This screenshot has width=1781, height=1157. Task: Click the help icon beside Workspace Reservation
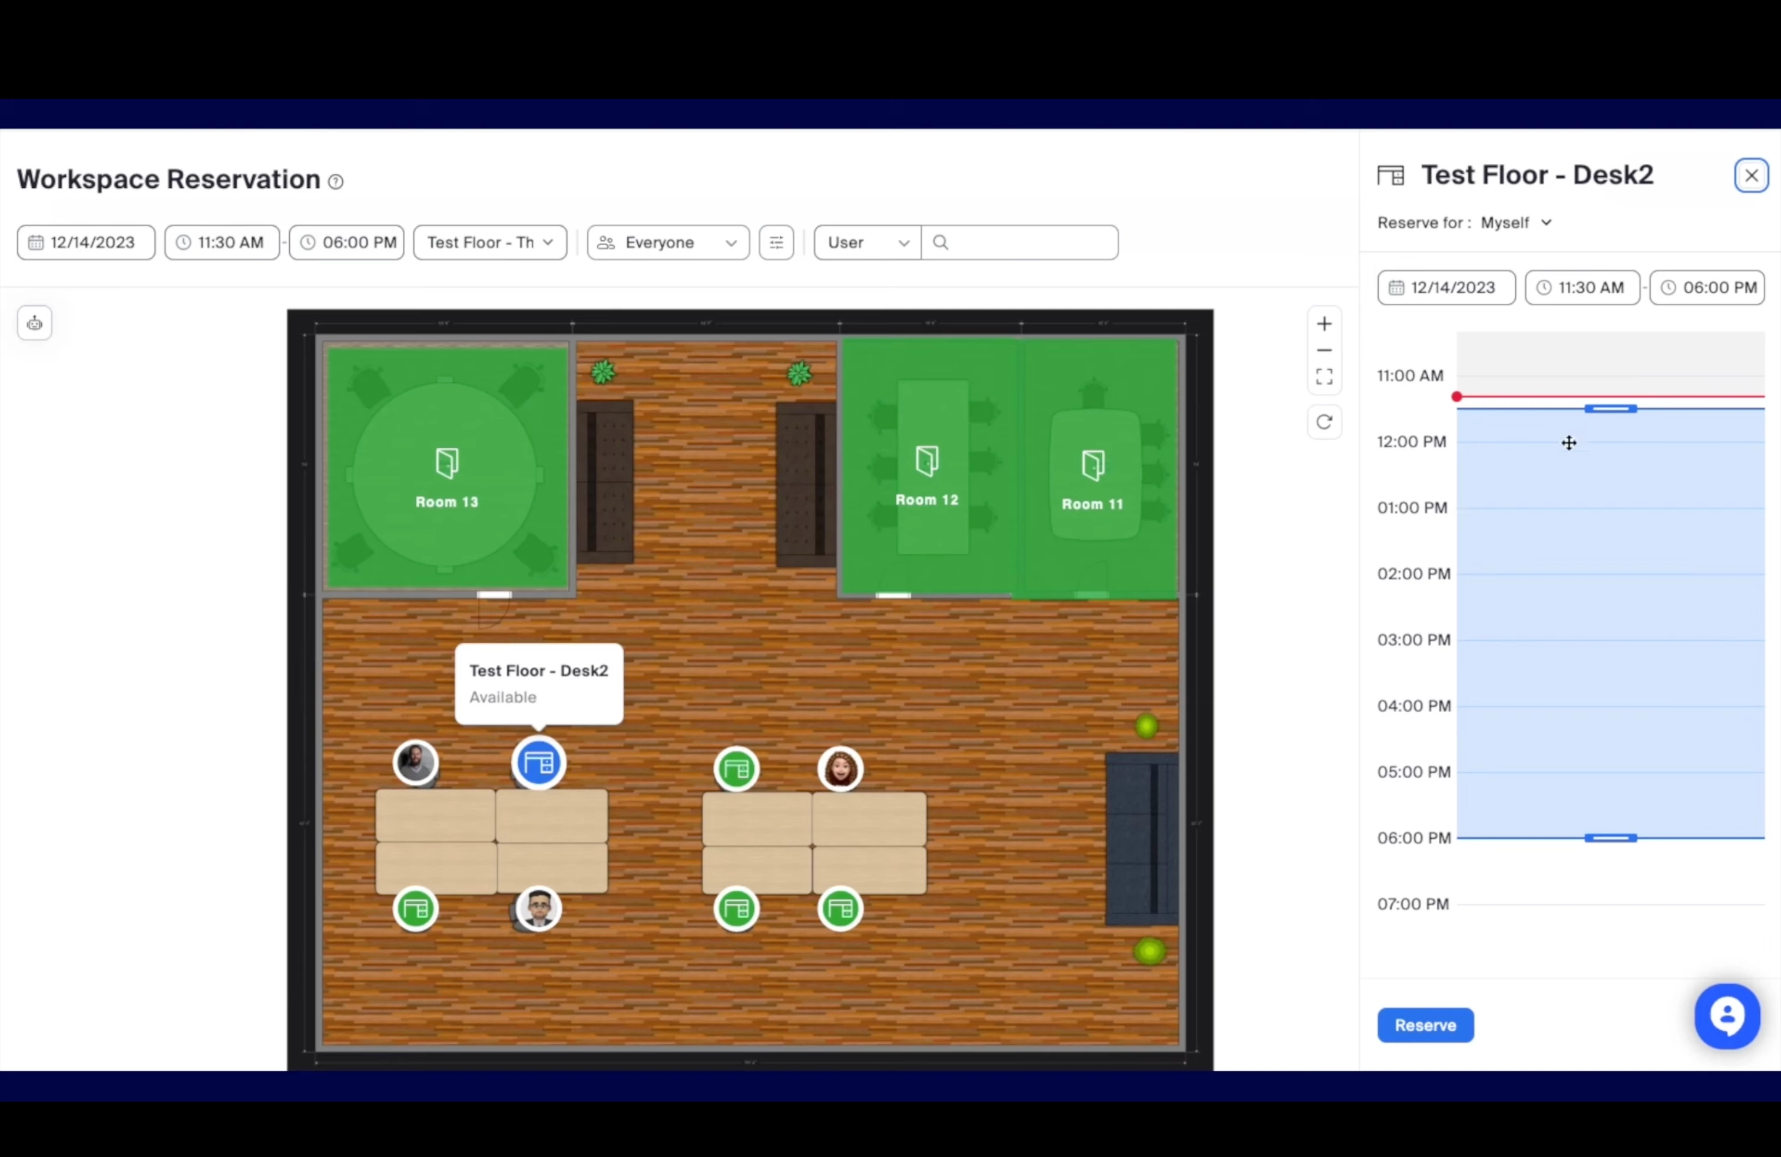click(x=336, y=182)
